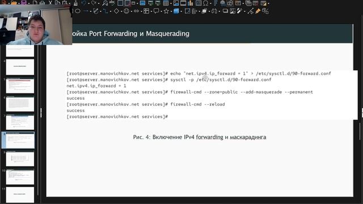Screen dimensions: 363x204
Task: Select the Symbol Shapes smiley tool
Action: (x=126, y=11)
